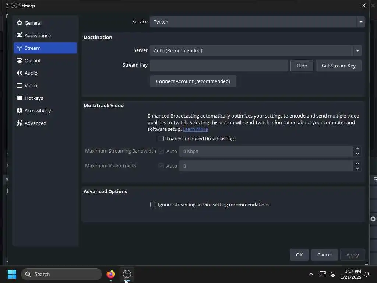The height and width of the screenshot is (283, 377).
Task: Click the Video monitor icon
Action: pyautogui.click(x=20, y=85)
